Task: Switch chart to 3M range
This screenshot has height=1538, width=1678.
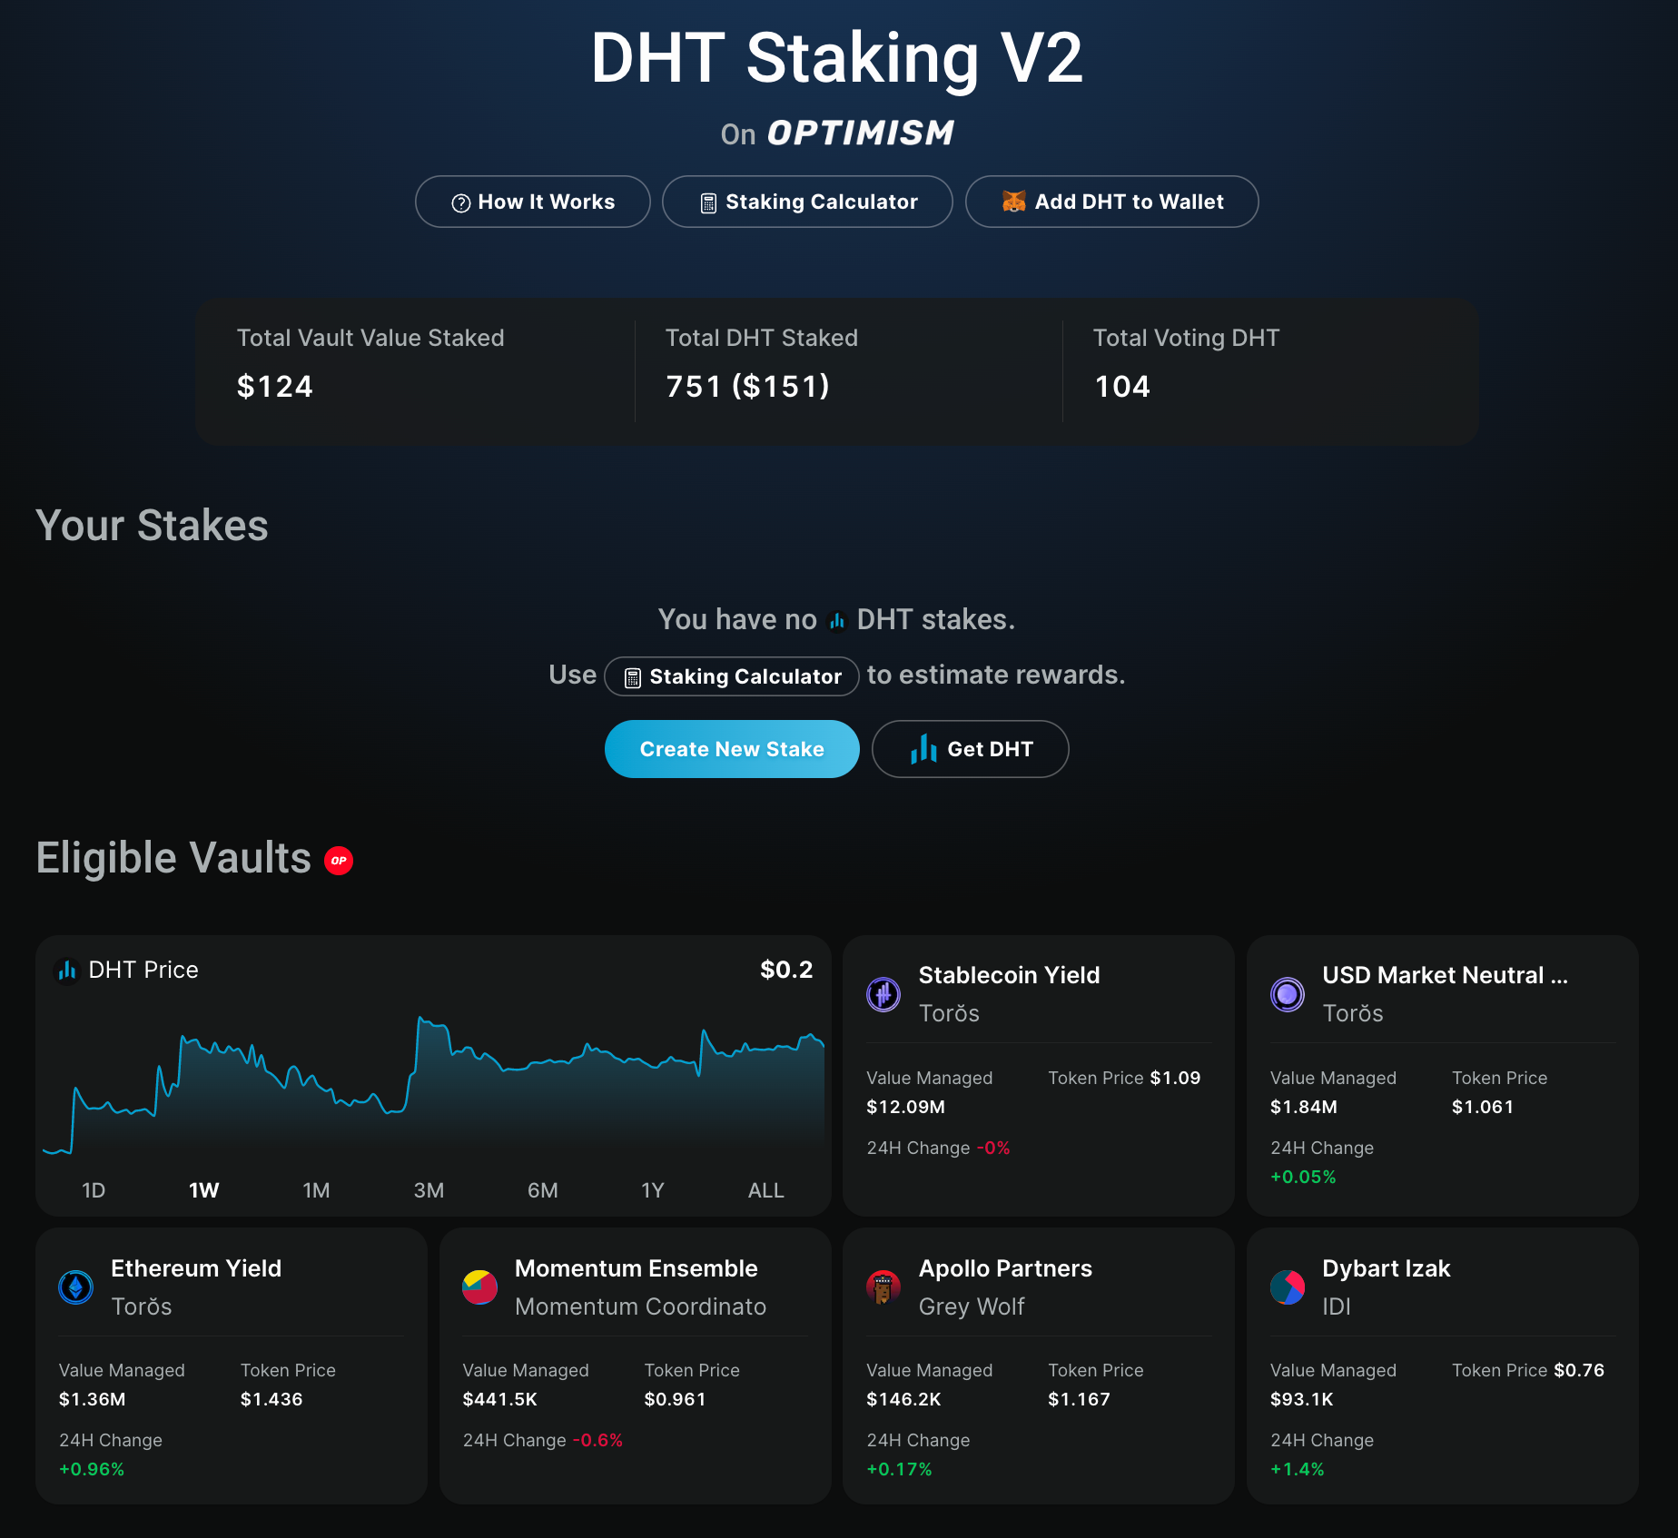Action: 429,1190
